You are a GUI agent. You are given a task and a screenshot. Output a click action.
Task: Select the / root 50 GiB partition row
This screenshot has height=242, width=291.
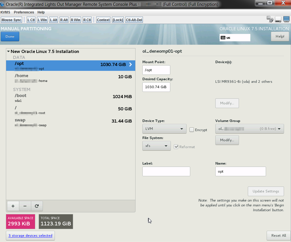(71, 110)
